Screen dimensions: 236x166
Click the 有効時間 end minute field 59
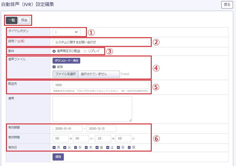pyautogui.click(x=123, y=139)
